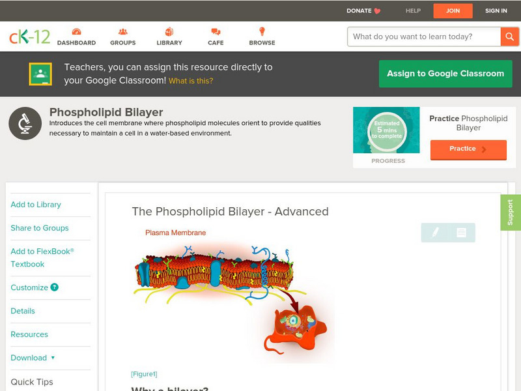Click the 'What is this?' link
This screenshot has height=391, width=521.
click(191, 81)
